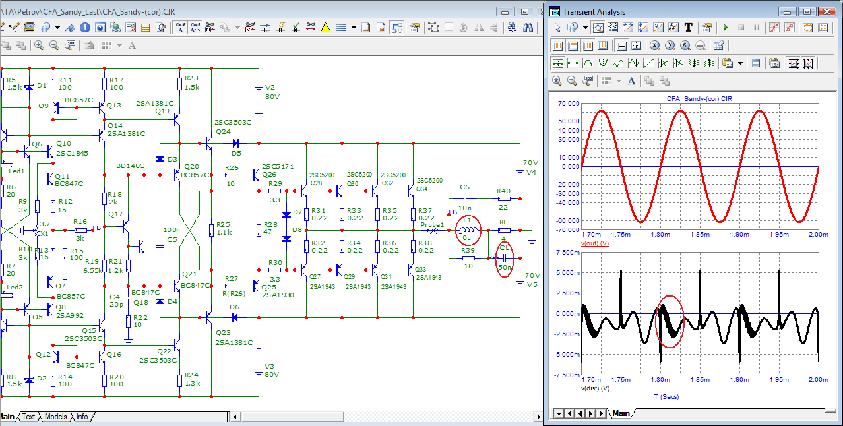Select the Peak cursor function icon
This screenshot has width=843, height=426.
pyautogui.click(x=588, y=63)
